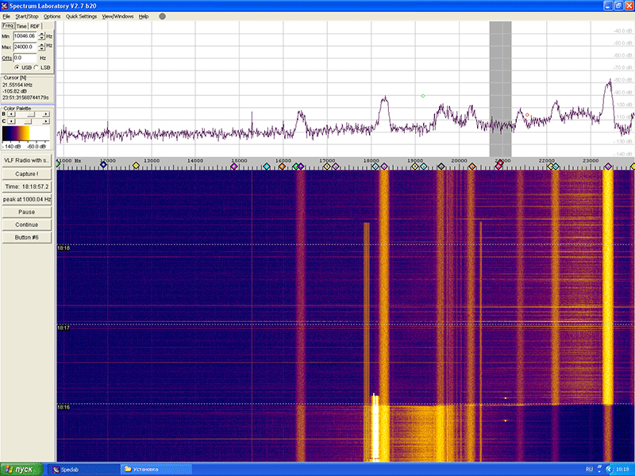
Task: Click the blue frequency marker near 12000 Hz
Action: pos(103,166)
